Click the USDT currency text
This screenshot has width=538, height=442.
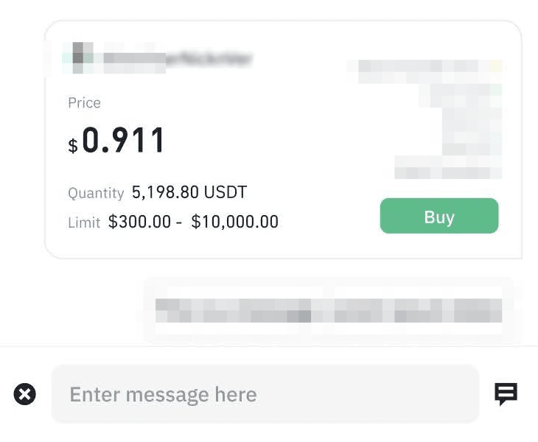click(225, 192)
